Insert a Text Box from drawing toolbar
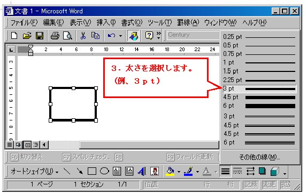 [117, 172]
